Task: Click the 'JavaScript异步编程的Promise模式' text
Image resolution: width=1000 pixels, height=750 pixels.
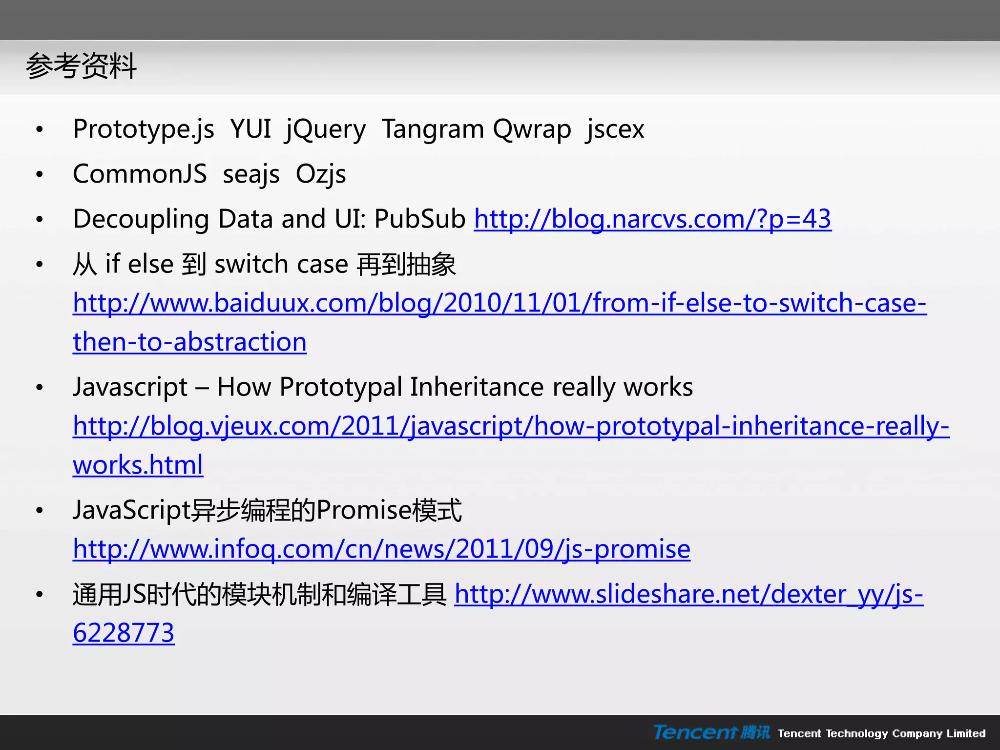Action: point(267,510)
